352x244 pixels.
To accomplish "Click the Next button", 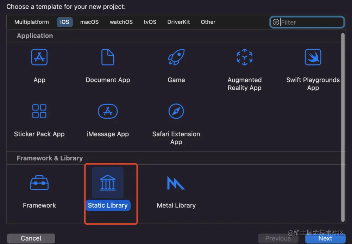I will pos(325,238).
